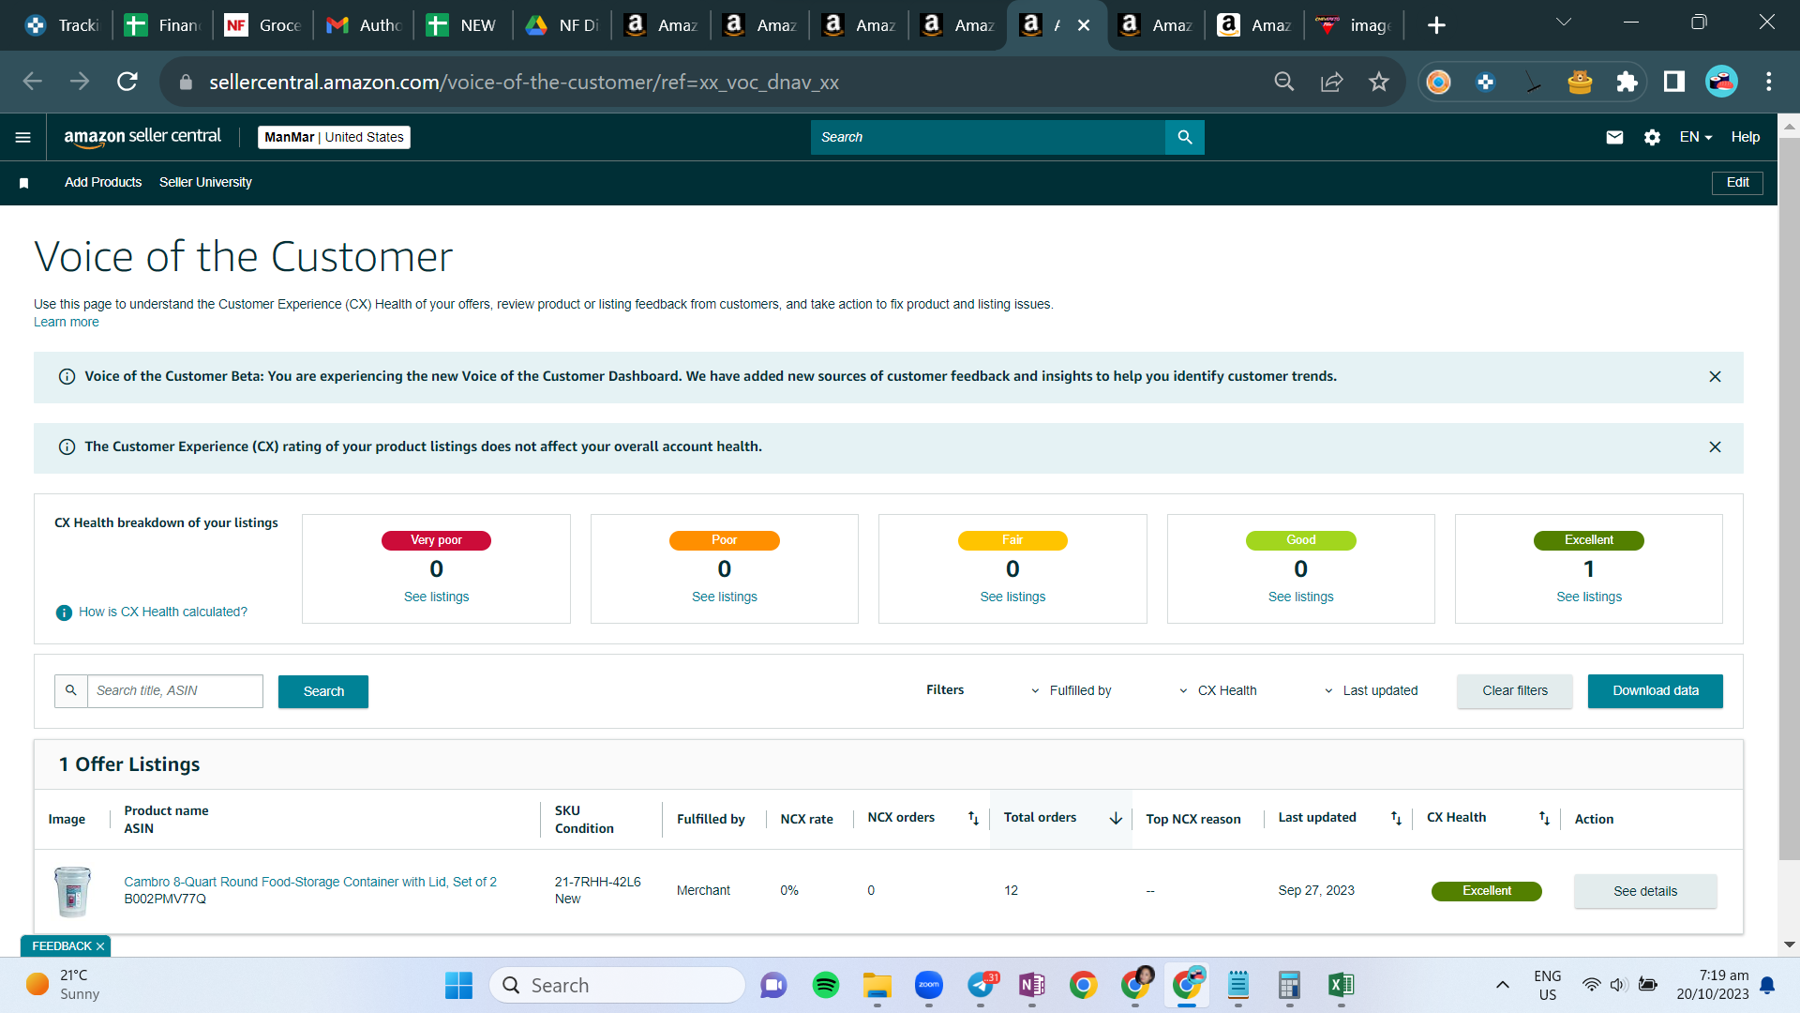Open Spotify from the taskbar

tap(825, 985)
